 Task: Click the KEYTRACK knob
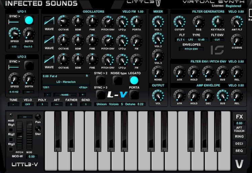tap(218, 21)
